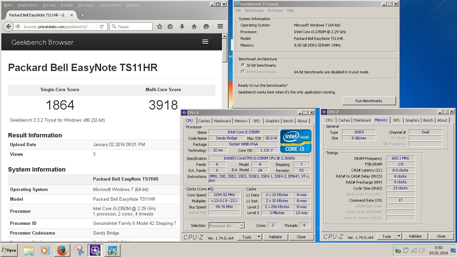Expand the Tools dropdown arrow in CPU tab window
This screenshot has height=257, width=457.
tap(259, 237)
